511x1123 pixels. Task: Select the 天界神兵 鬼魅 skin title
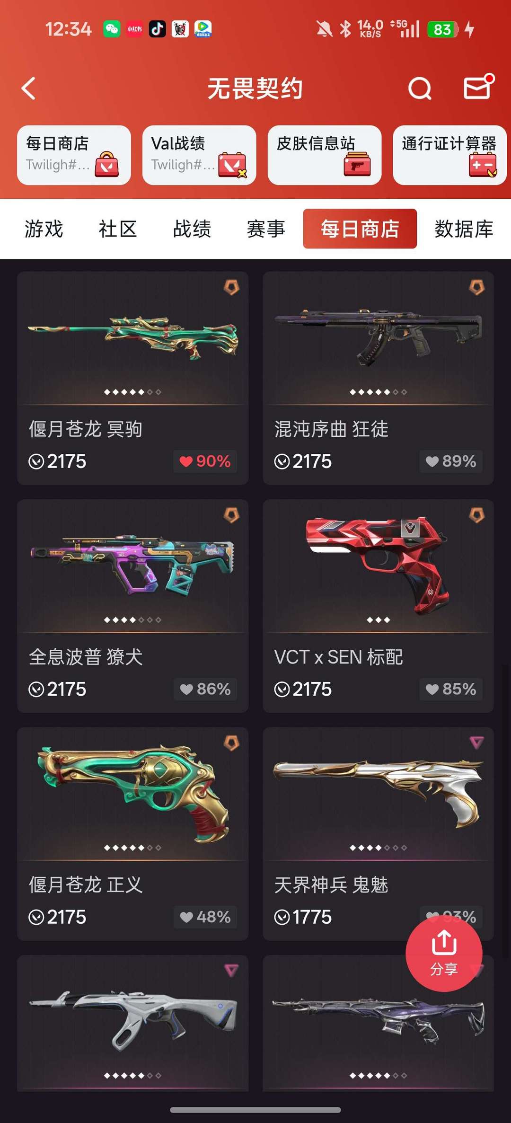click(331, 884)
